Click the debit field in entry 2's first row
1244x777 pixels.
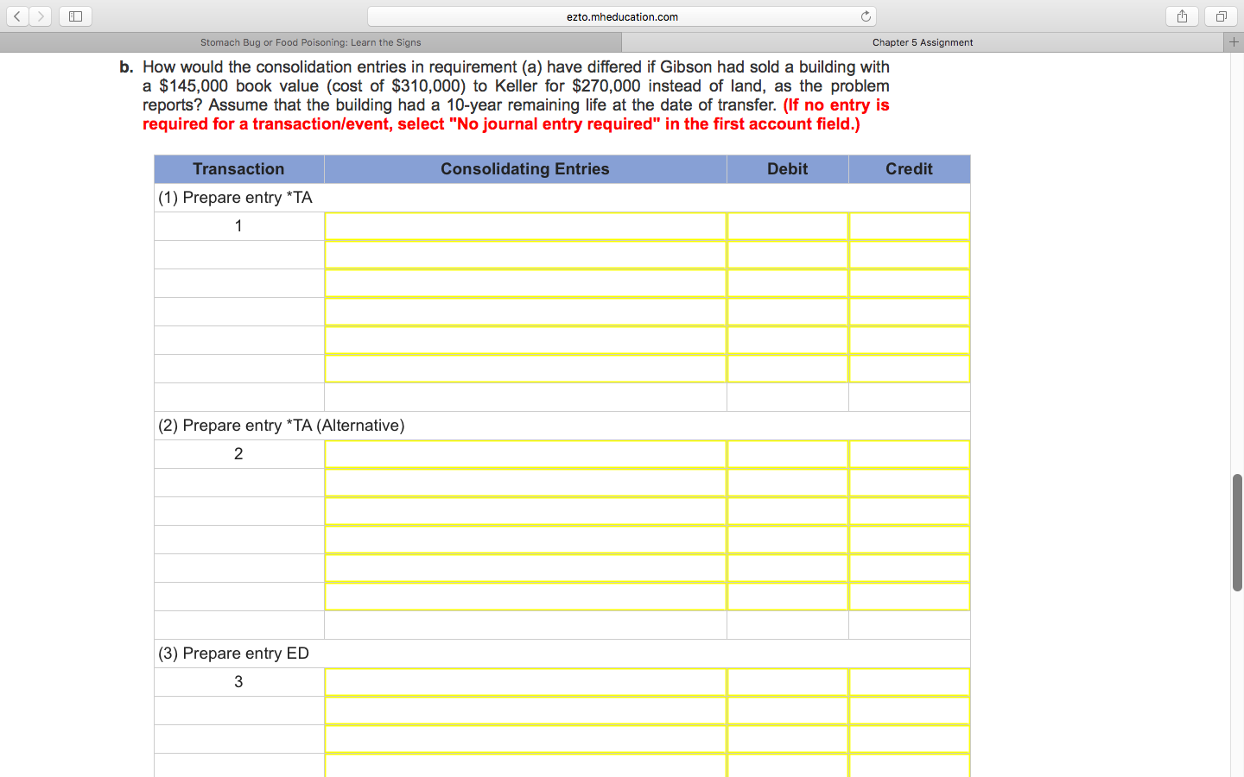(x=788, y=454)
